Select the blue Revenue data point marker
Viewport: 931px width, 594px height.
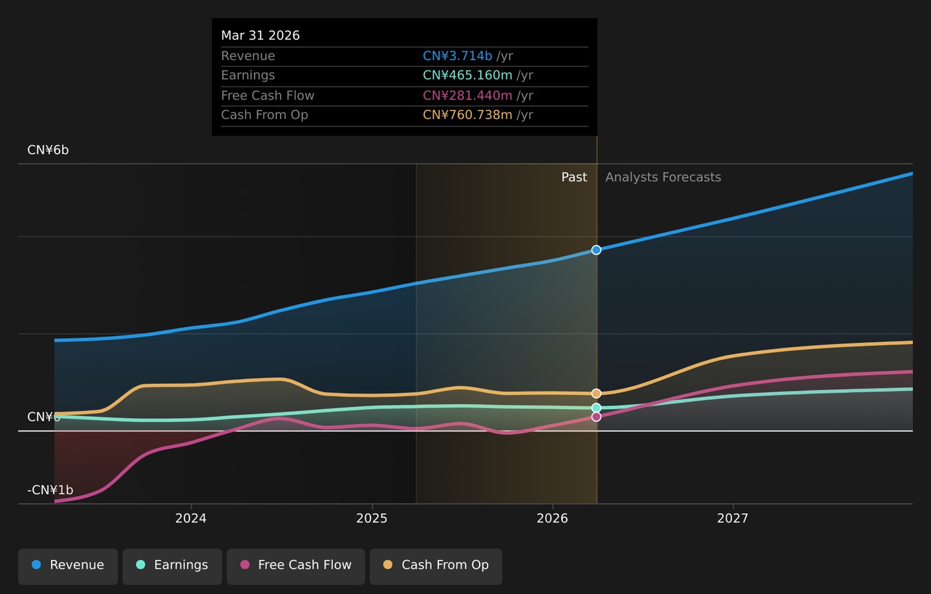tap(596, 250)
